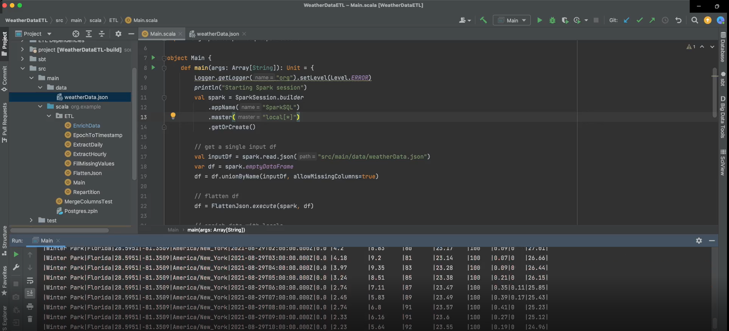Open the Database tool window tab
The image size is (729, 331).
click(723, 48)
